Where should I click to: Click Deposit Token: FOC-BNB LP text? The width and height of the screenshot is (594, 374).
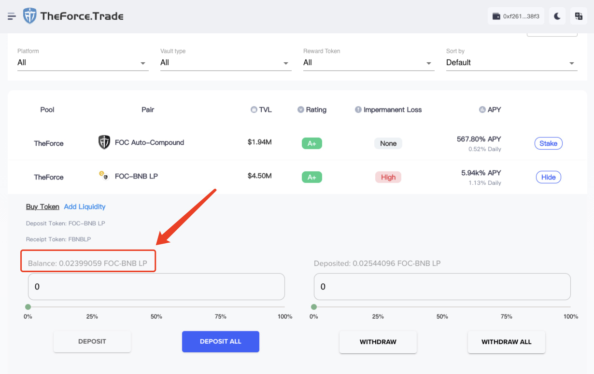coord(66,223)
